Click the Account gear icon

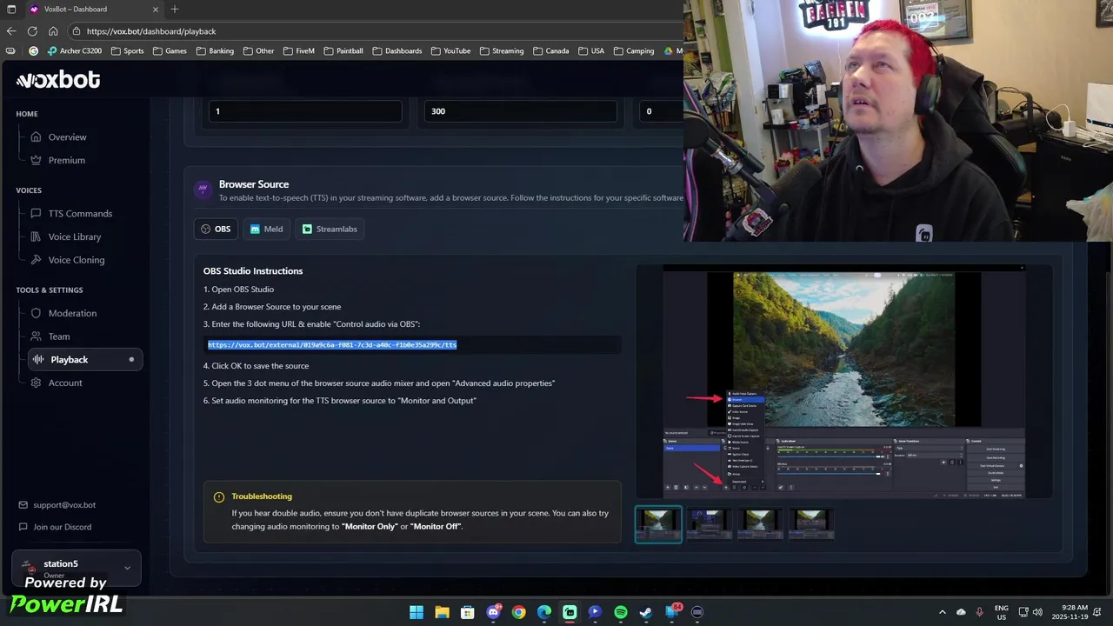(x=36, y=383)
